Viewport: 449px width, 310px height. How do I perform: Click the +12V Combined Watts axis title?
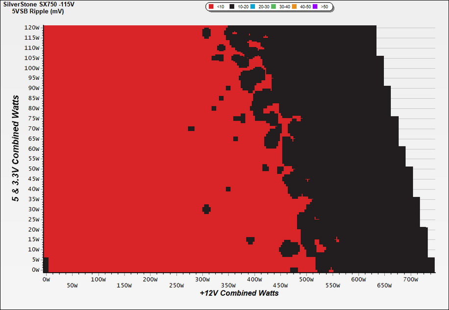pyautogui.click(x=239, y=293)
